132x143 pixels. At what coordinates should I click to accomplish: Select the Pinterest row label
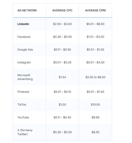click(23, 92)
